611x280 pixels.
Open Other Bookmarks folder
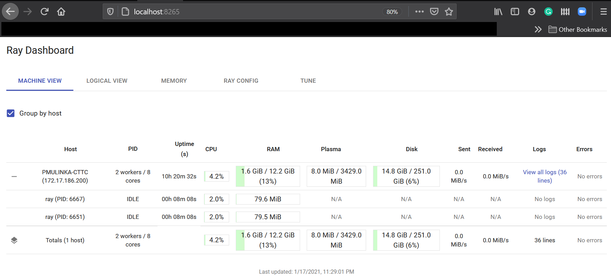pyautogui.click(x=578, y=29)
